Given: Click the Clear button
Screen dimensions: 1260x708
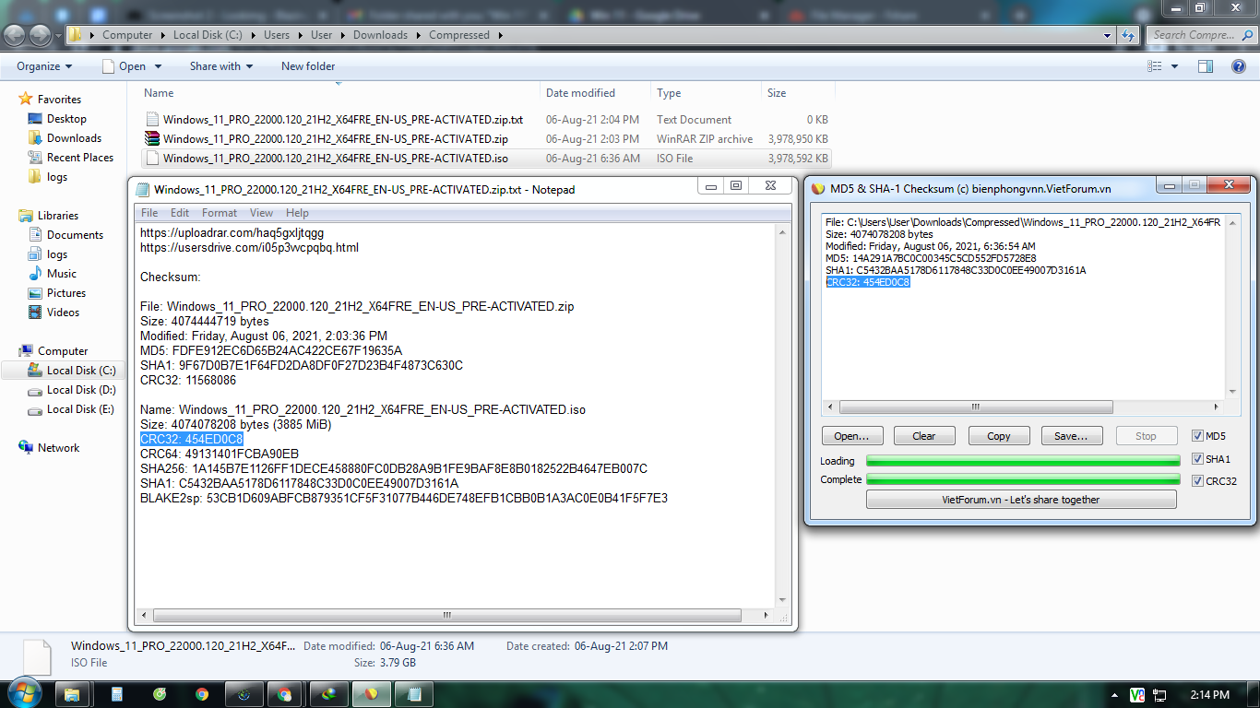Looking at the screenshot, I should click(924, 436).
